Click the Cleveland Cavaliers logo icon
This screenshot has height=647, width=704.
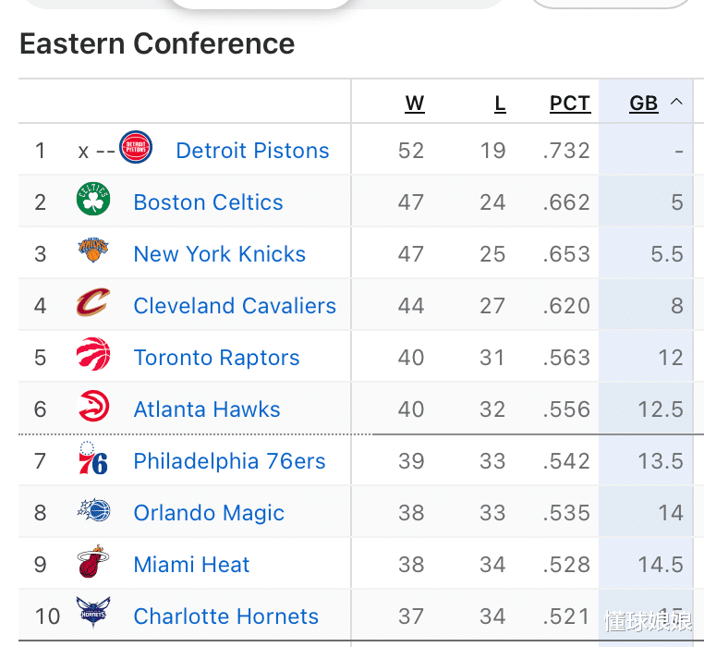pos(93,303)
